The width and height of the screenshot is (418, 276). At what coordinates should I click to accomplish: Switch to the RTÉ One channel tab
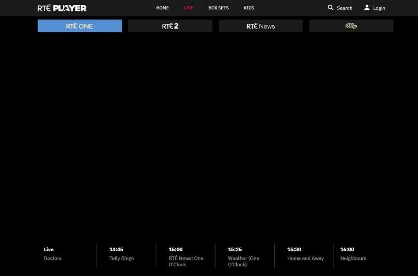pyautogui.click(x=80, y=26)
